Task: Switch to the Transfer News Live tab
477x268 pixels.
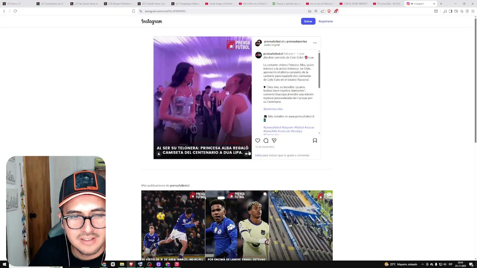Action: pyautogui.click(x=151, y=4)
